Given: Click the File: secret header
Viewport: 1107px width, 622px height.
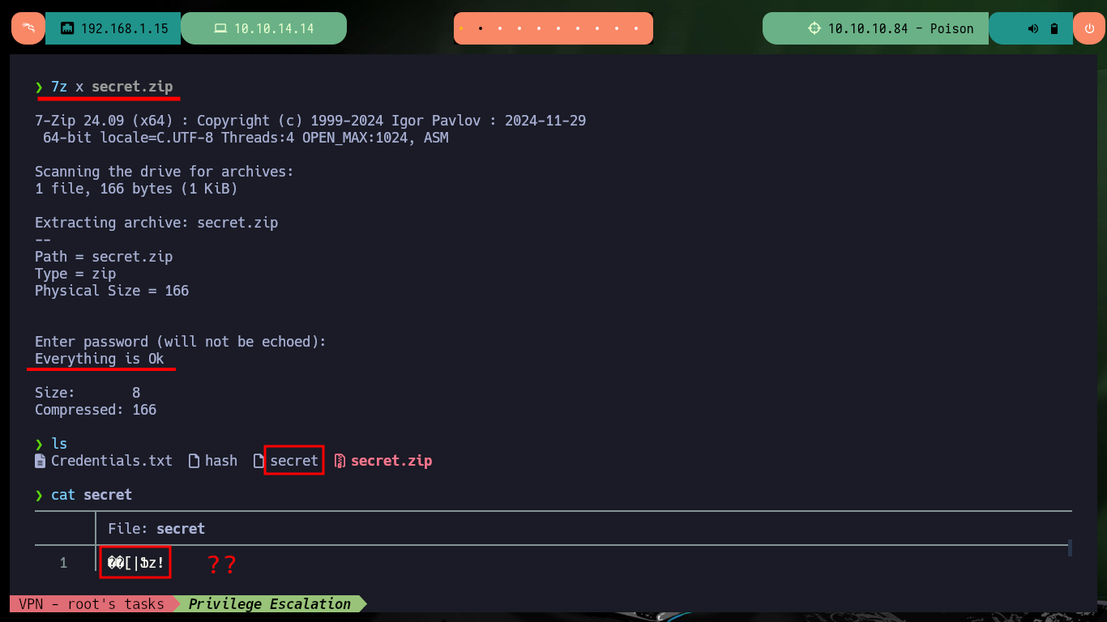Looking at the screenshot, I should pos(156,529).
